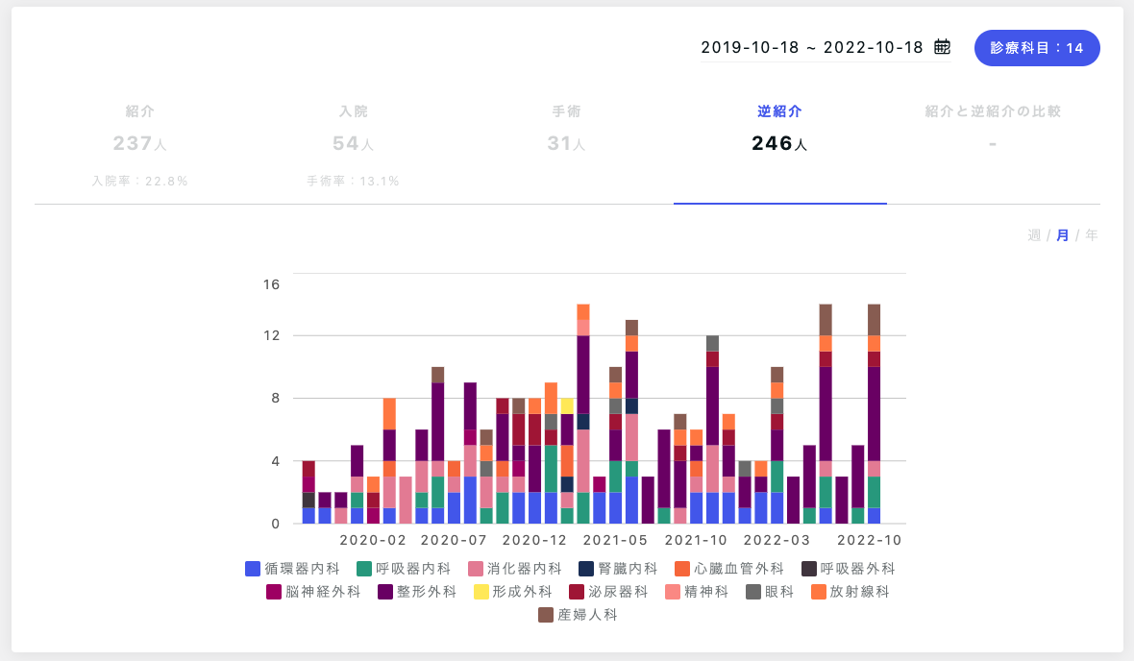
Task: Click the 診療科目：14 filter button
Action: [1036, 48]
